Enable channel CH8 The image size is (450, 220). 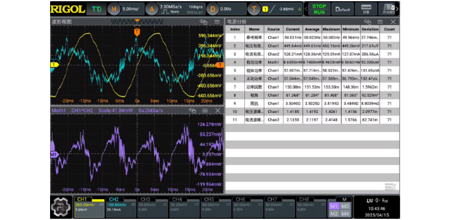click(x=311, y=207)
